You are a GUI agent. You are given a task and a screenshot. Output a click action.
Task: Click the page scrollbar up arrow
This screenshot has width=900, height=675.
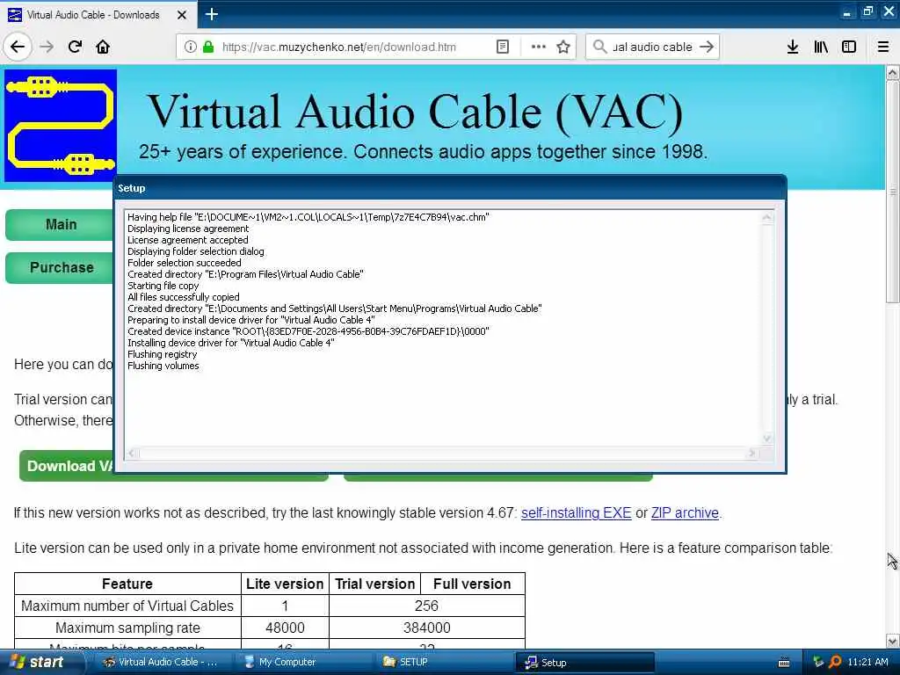(892, 72)
